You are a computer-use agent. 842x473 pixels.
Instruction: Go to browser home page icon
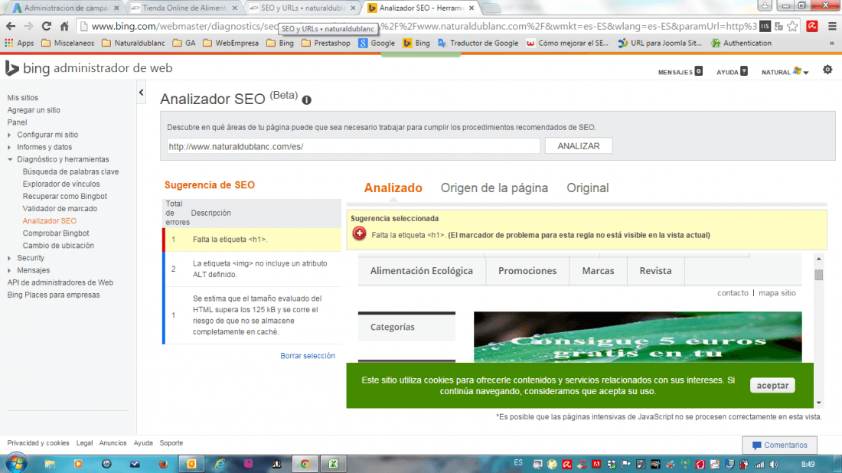pyautogui.click(x=64, y=26)
